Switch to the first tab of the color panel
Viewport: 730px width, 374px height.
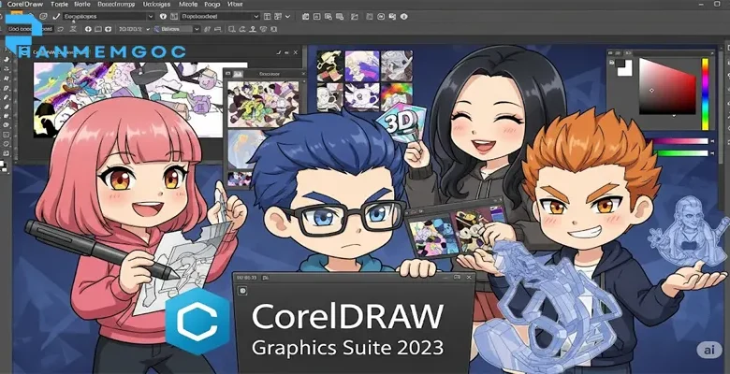coord(611,52)
